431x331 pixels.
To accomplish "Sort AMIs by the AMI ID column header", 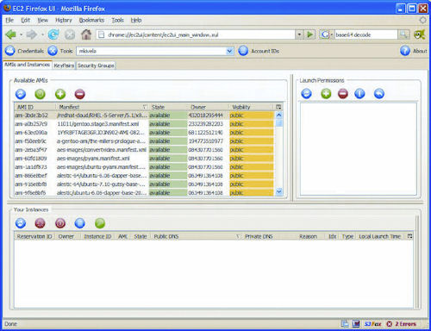I will (x=34, y=107).
